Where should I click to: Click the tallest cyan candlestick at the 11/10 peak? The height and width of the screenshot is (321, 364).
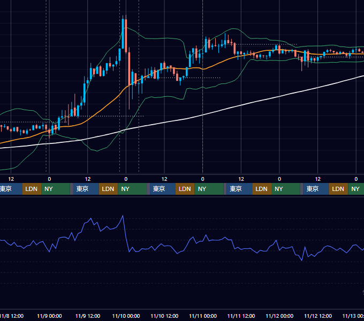[123, 34]
